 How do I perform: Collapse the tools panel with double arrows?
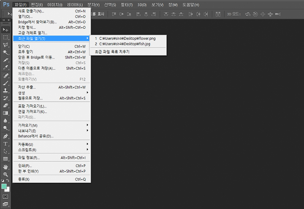pyautogui.click(x=4, y=20)
